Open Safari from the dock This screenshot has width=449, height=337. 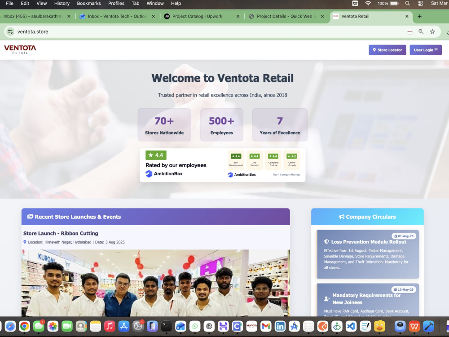10,326
